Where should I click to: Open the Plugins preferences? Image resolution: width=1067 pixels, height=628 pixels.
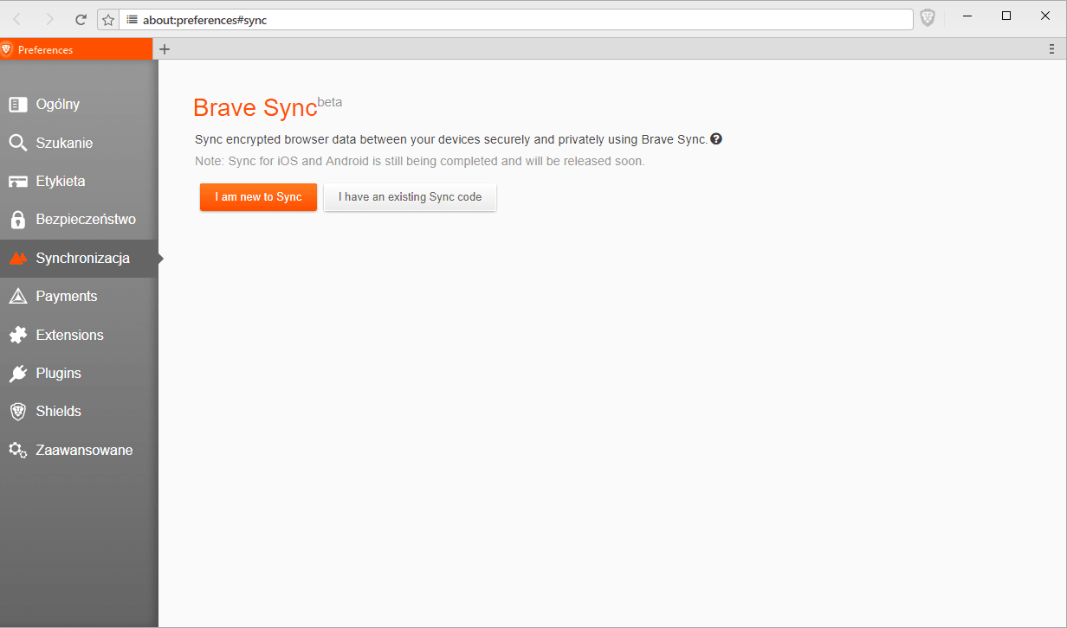click(x=79, y=373)
